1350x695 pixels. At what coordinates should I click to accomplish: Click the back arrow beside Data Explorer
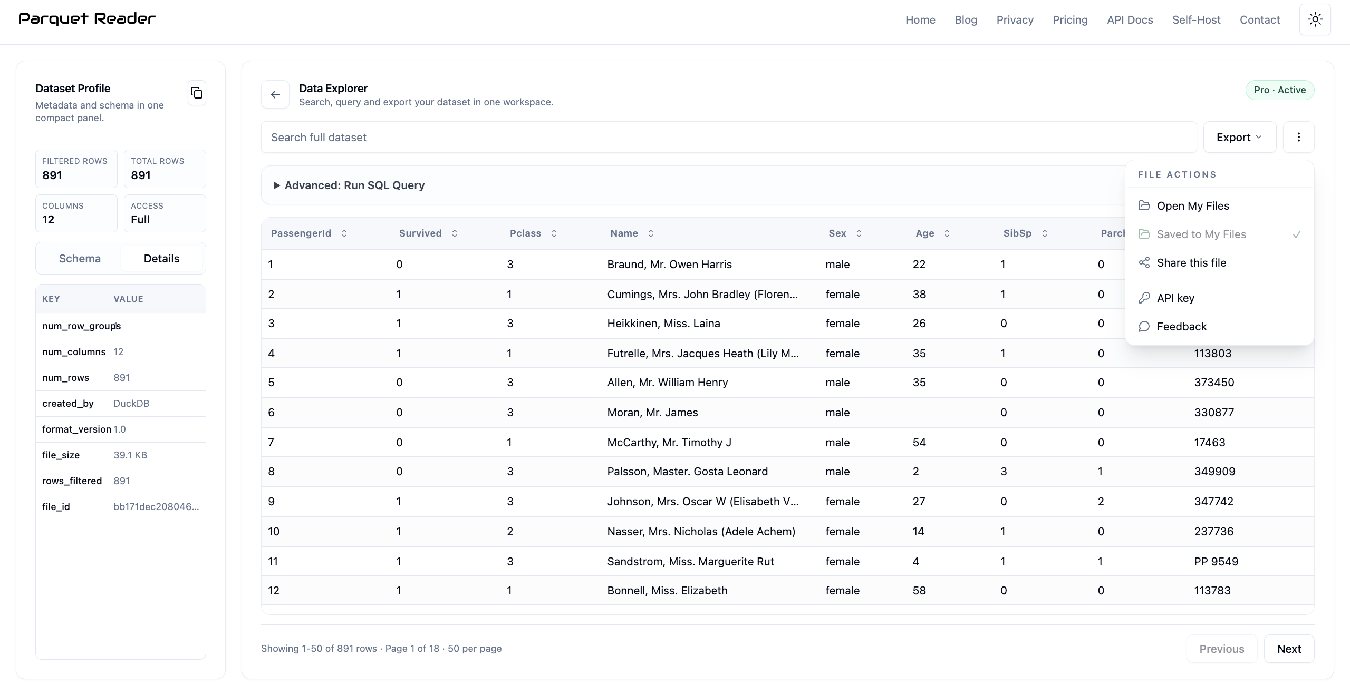click(x=275, y=94)
